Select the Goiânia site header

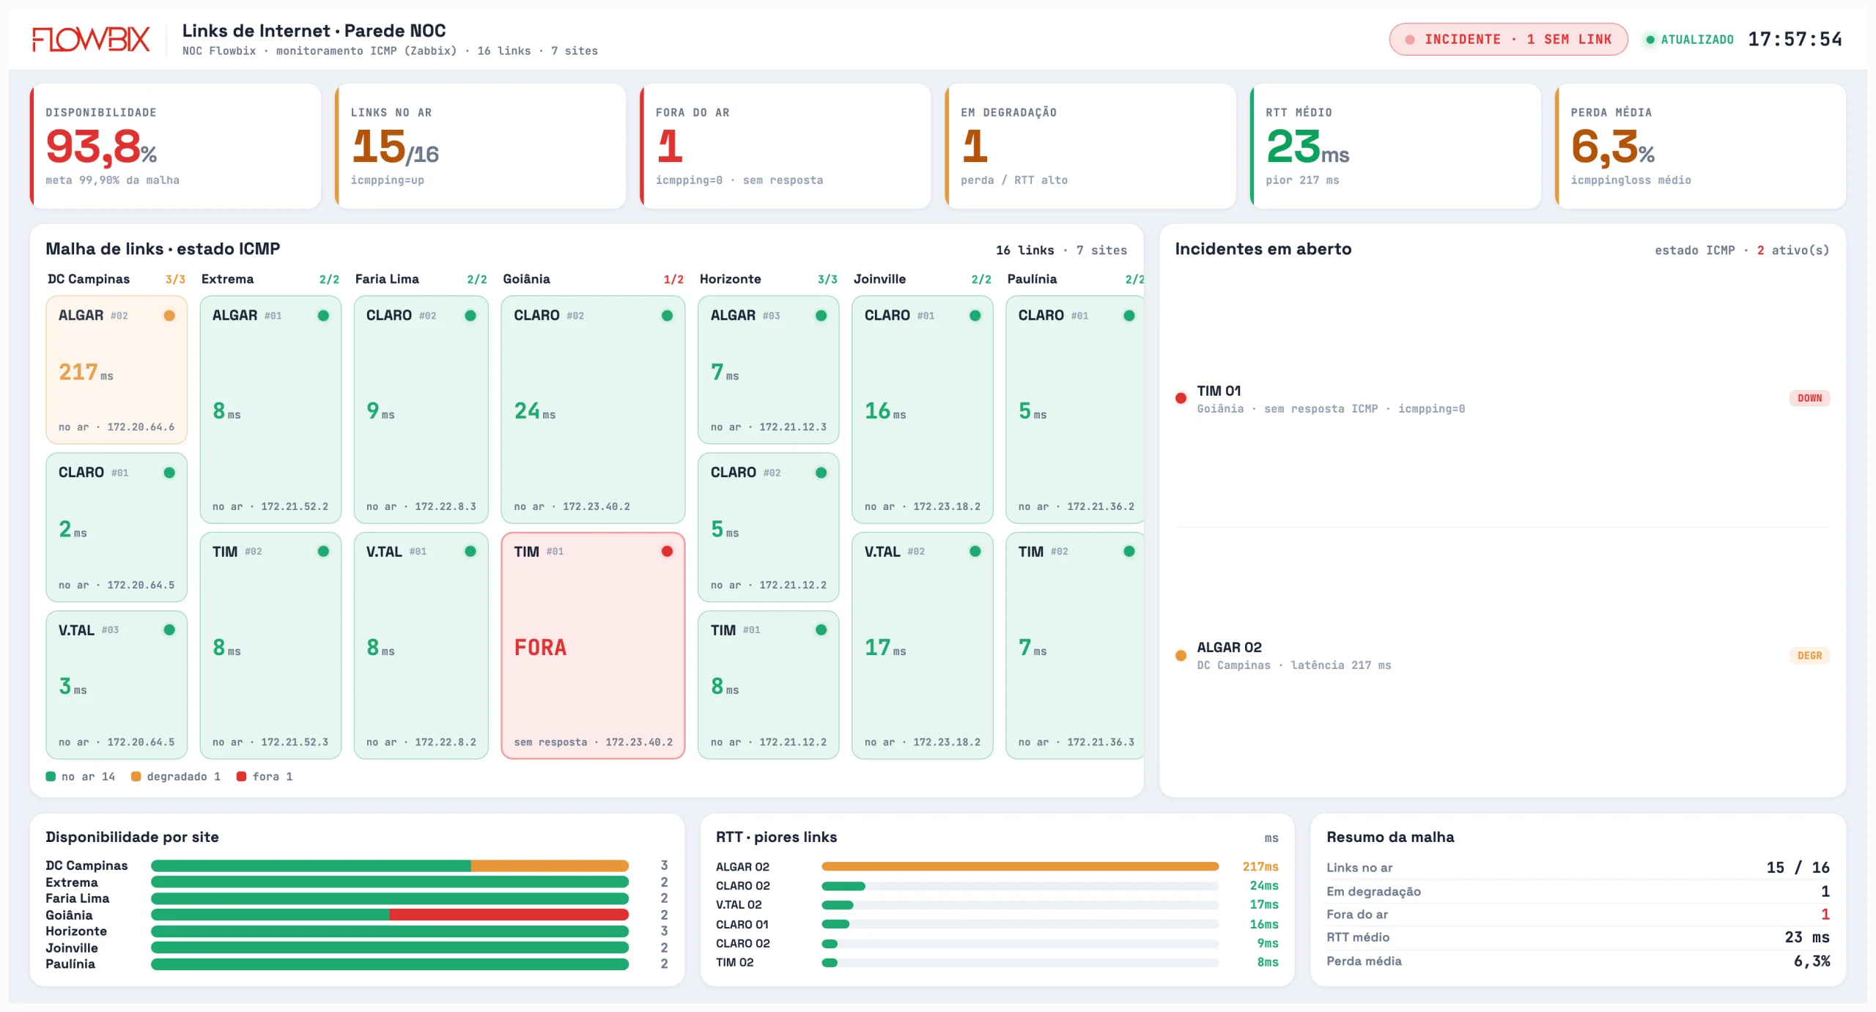click(593, 279)
